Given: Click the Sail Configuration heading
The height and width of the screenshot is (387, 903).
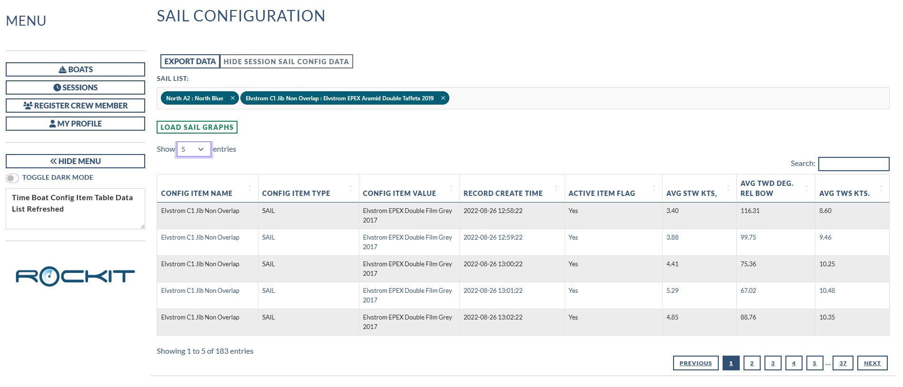Looking at the screenshot, I should click(241, 16).
